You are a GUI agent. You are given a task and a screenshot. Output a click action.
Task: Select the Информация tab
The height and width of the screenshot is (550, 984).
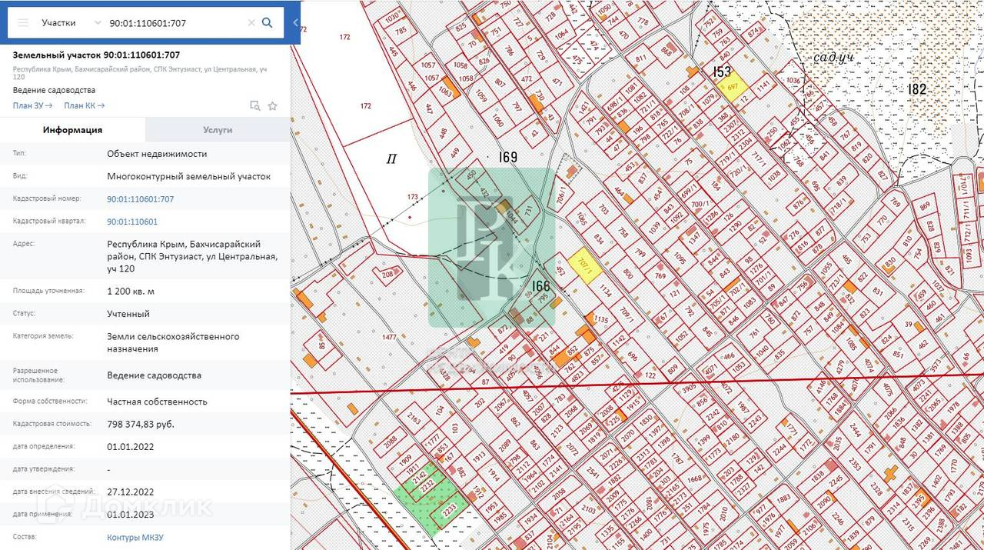pyautogui.click(x=72, y=130)
